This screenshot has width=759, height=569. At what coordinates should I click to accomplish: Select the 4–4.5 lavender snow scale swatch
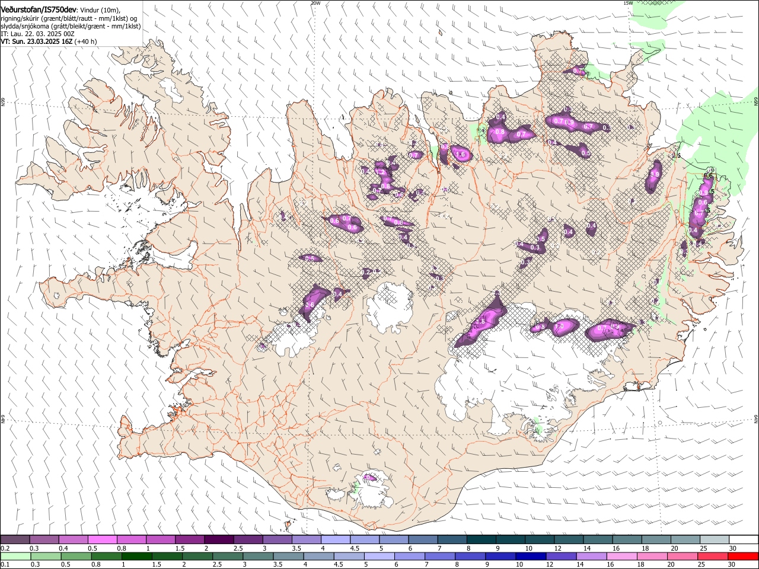335,539
